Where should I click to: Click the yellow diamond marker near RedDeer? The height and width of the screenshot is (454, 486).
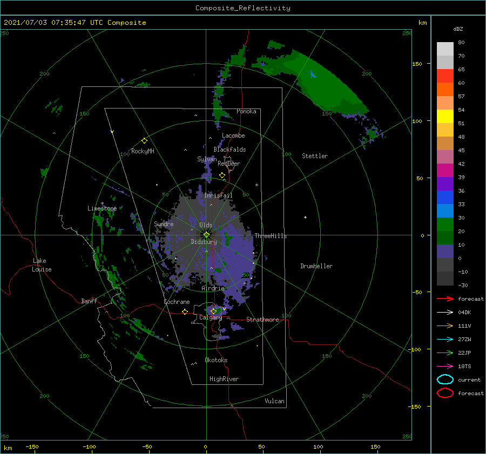[222, 175]
